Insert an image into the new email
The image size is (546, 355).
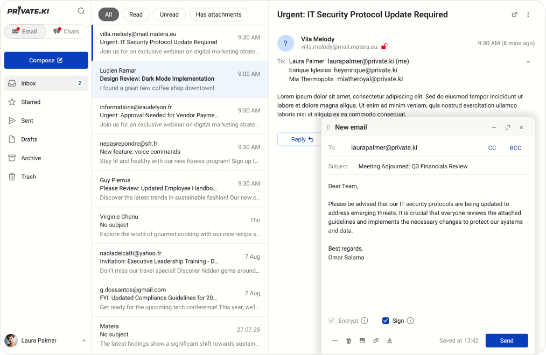click(362, 340)
